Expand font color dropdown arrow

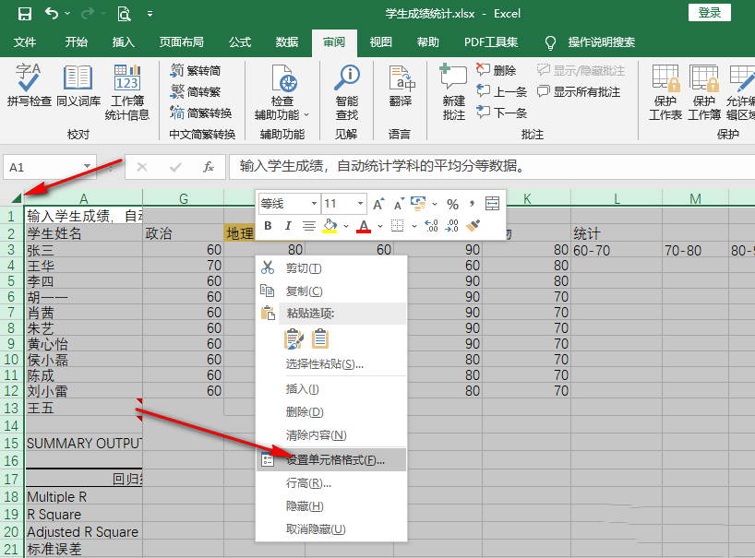pyautogui.click(x=380, y=226)
